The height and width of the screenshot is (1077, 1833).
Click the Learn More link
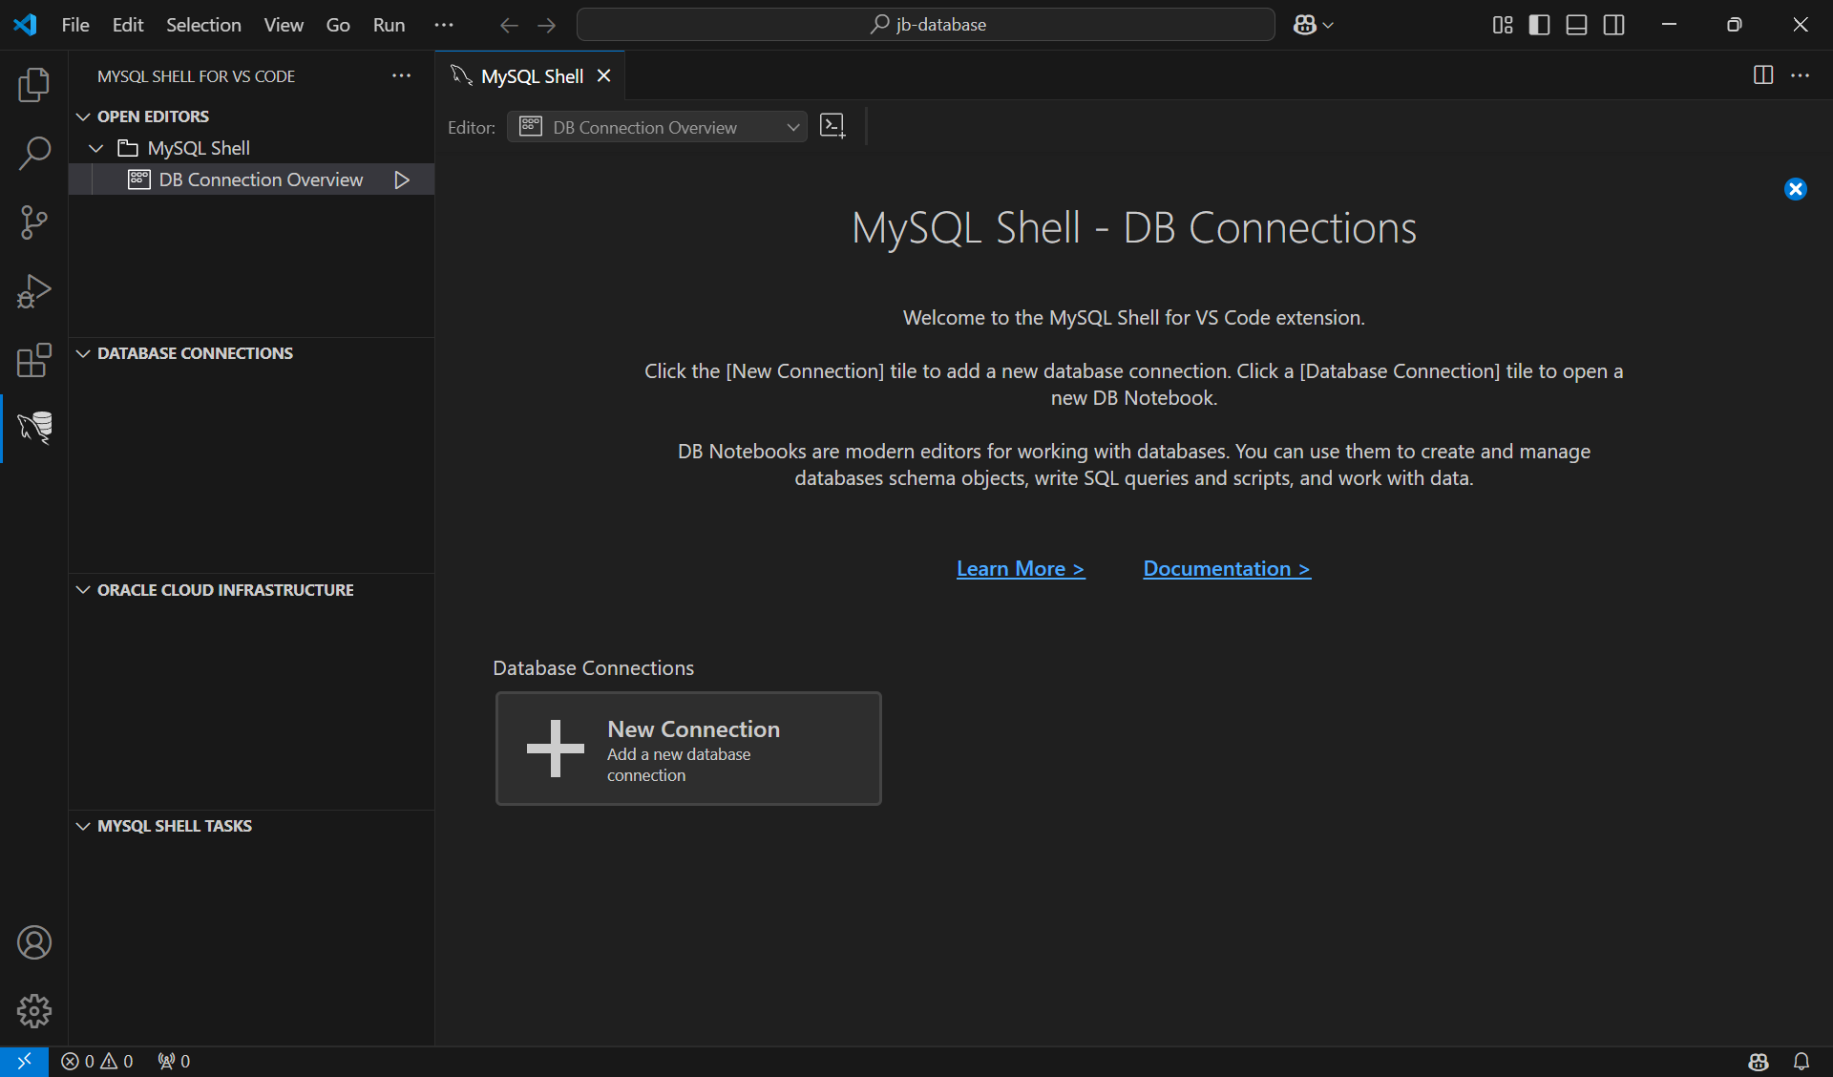1020,568
